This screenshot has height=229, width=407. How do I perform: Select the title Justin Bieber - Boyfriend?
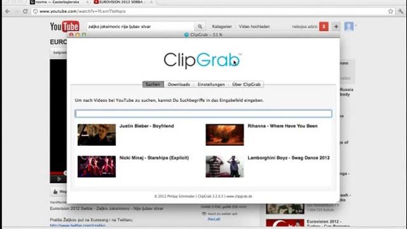point(147,126)
